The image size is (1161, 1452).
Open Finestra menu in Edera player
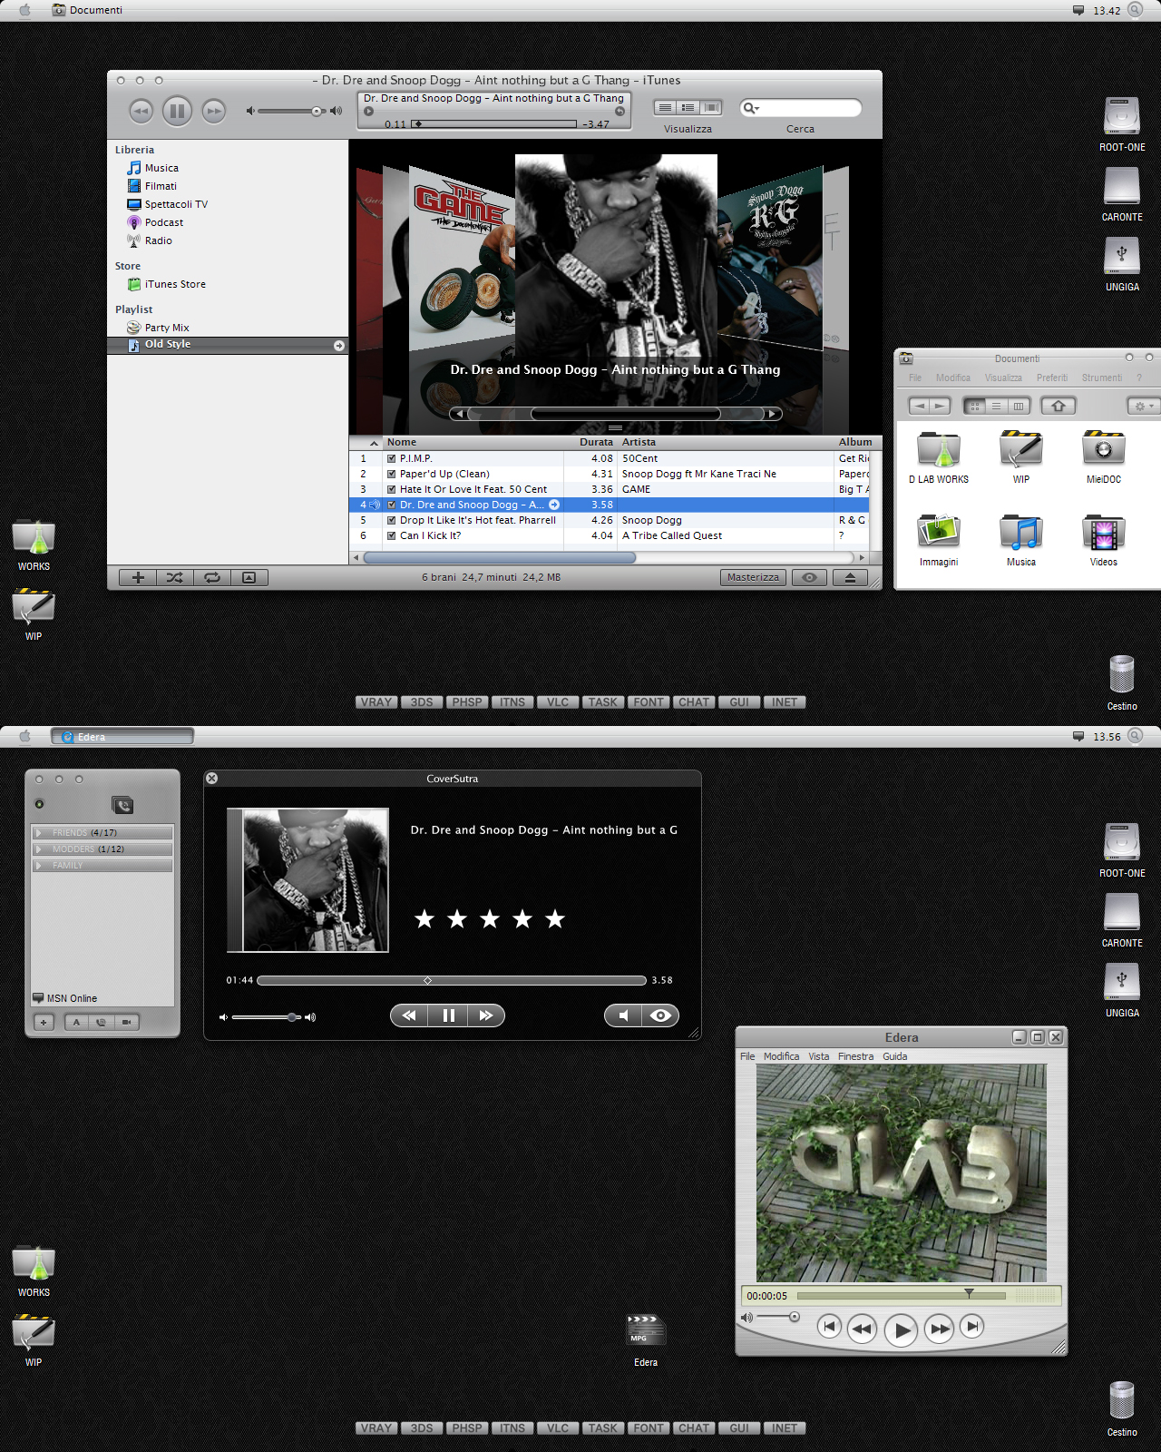(x=855, y=1056)
